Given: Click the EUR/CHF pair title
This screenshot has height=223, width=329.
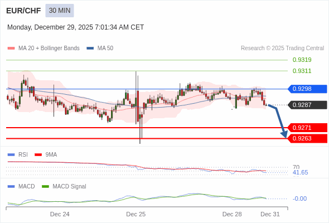Looking at the screenshot, I should tap(23, 11).
